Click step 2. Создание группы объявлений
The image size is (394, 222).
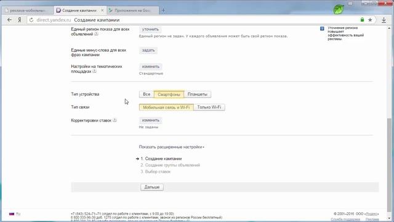point(170,165)
